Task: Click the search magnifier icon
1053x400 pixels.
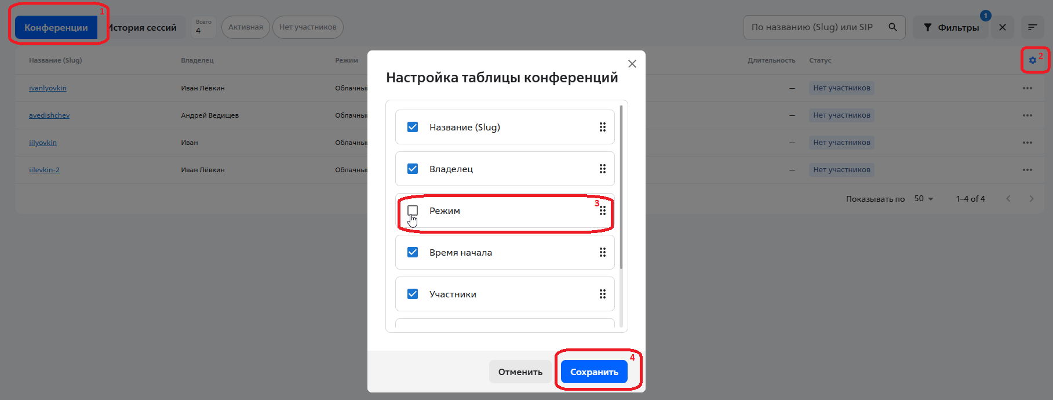Action: (892, 27)
